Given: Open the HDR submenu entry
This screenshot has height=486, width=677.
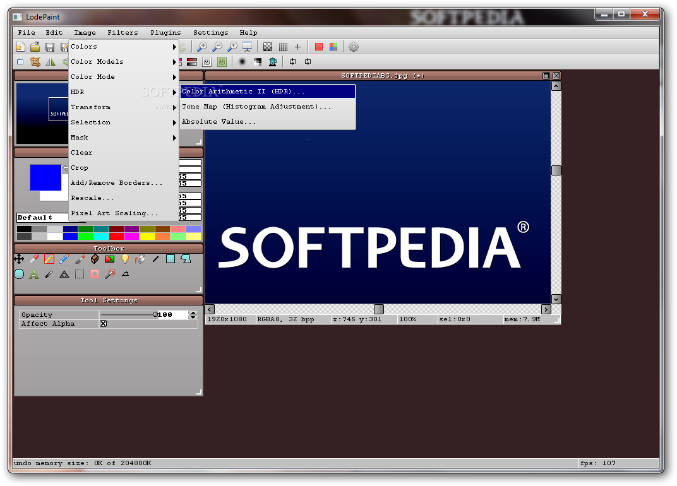Looking at the screenshot, I should [x=124, y=92].
